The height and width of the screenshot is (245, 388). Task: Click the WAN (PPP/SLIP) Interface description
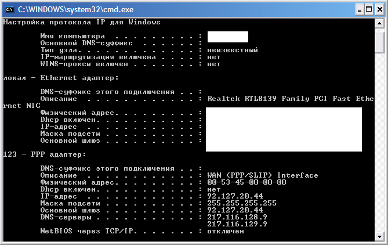pos(263,175)
